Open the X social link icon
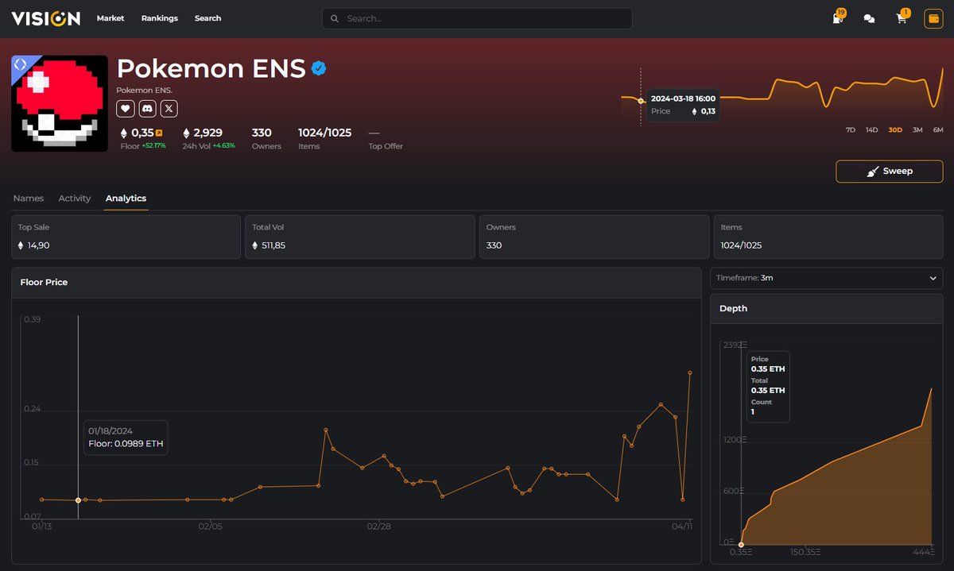Viewport: 954px width, 571px height. point(169,108)
